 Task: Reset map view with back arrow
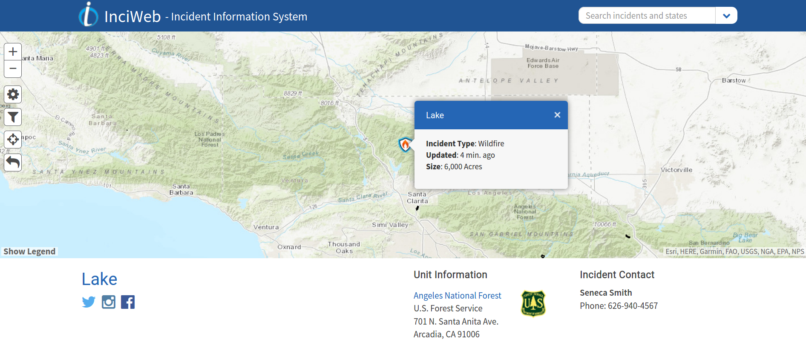(13, 163)
